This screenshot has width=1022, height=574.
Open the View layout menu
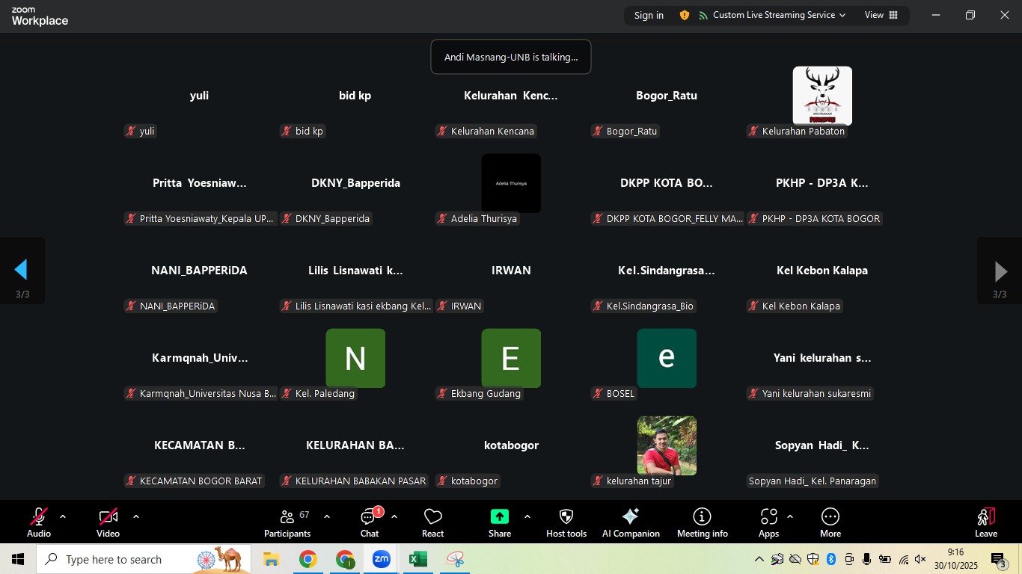click(881, 15)
